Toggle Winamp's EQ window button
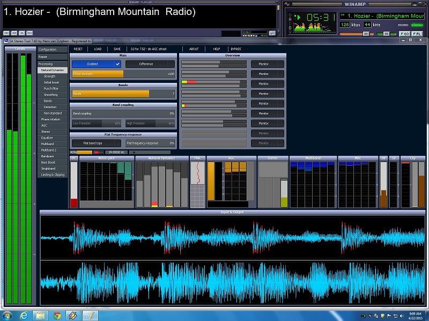Image resolution: width=429 pixels, height=321 pixels. 404,34
